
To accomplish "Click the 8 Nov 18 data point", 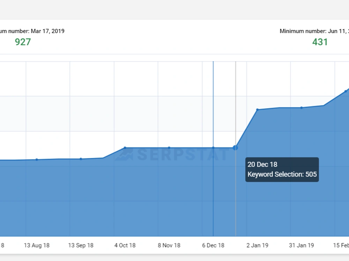I will click(x=169, y=148).
